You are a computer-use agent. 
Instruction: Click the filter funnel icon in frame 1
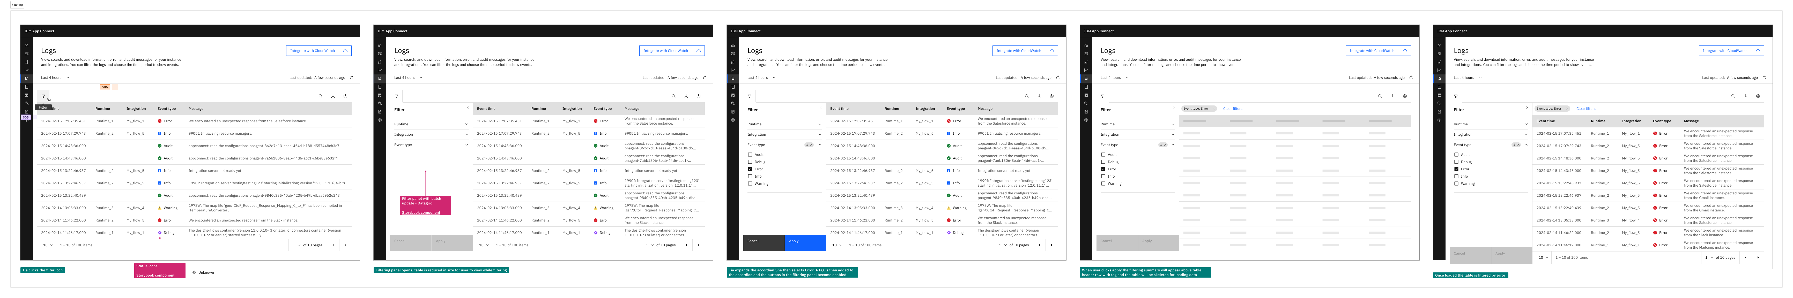tap(43, 97)
